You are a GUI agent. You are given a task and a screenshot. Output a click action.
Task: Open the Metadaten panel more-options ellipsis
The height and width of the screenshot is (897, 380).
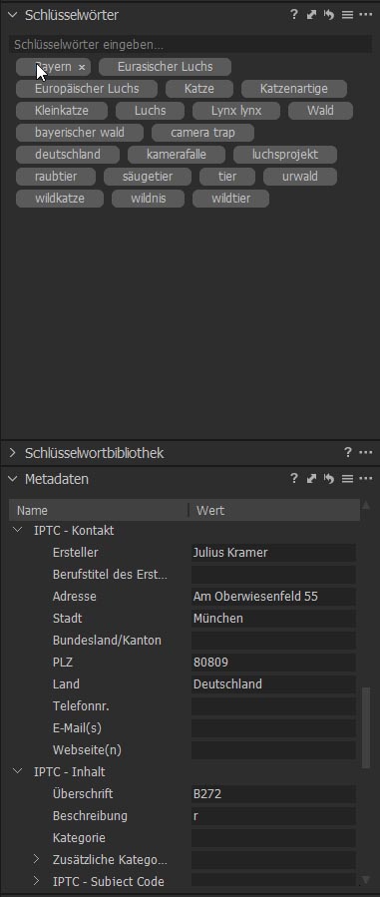[366, 479]
